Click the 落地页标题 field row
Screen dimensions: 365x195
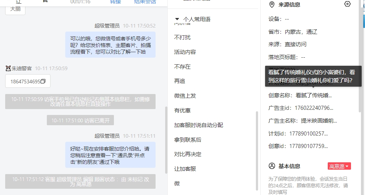tap(286, 57)
